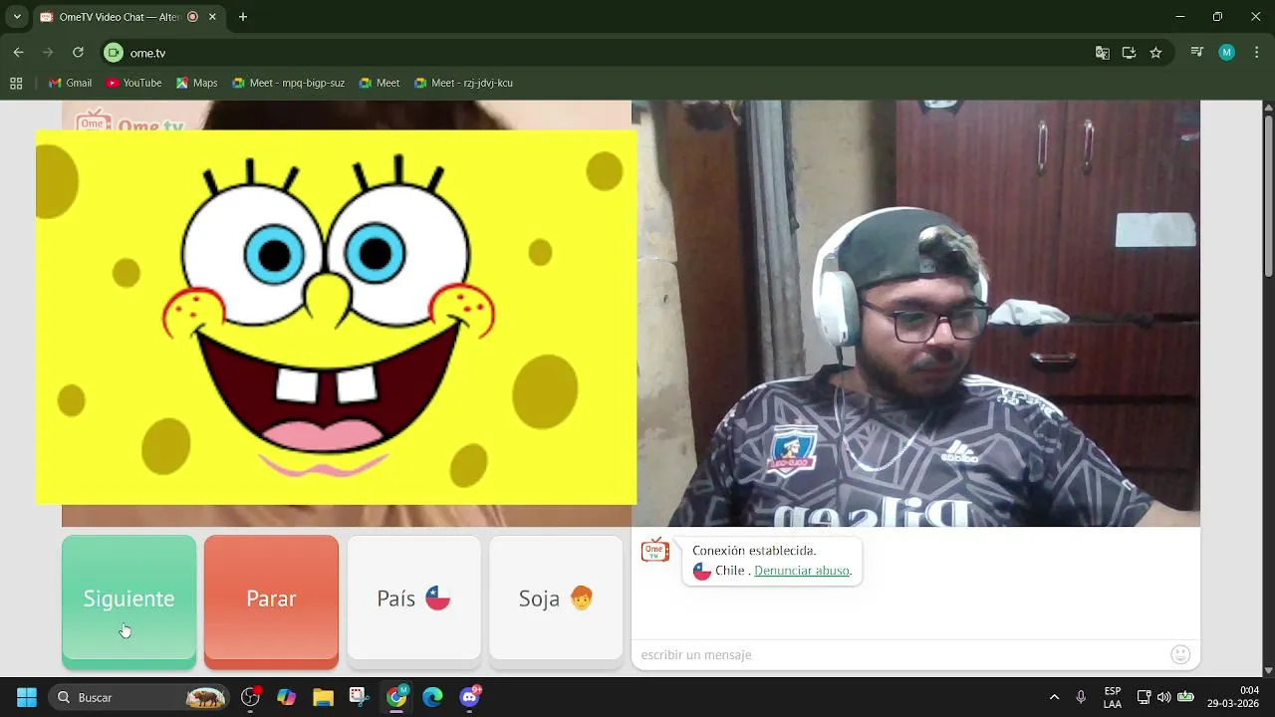Open the volume tray icon
The height and width of the screenshot is (717, 1275).
1163,697
